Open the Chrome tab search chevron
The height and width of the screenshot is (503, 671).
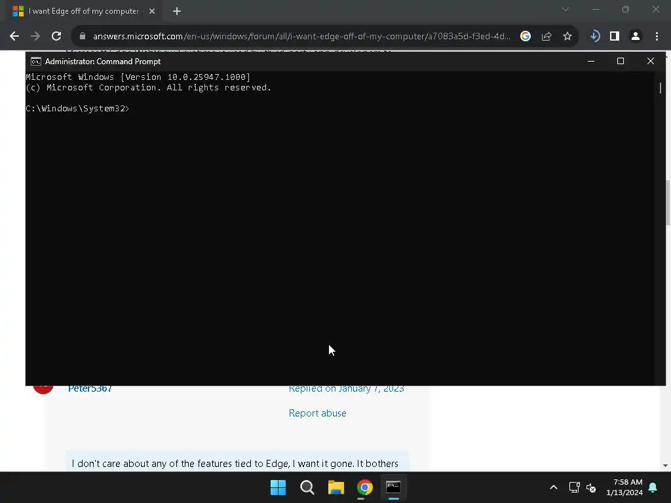[x=566, y=9]
